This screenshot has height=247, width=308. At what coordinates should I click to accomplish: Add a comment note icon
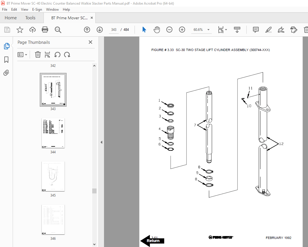tap(256, 30)
